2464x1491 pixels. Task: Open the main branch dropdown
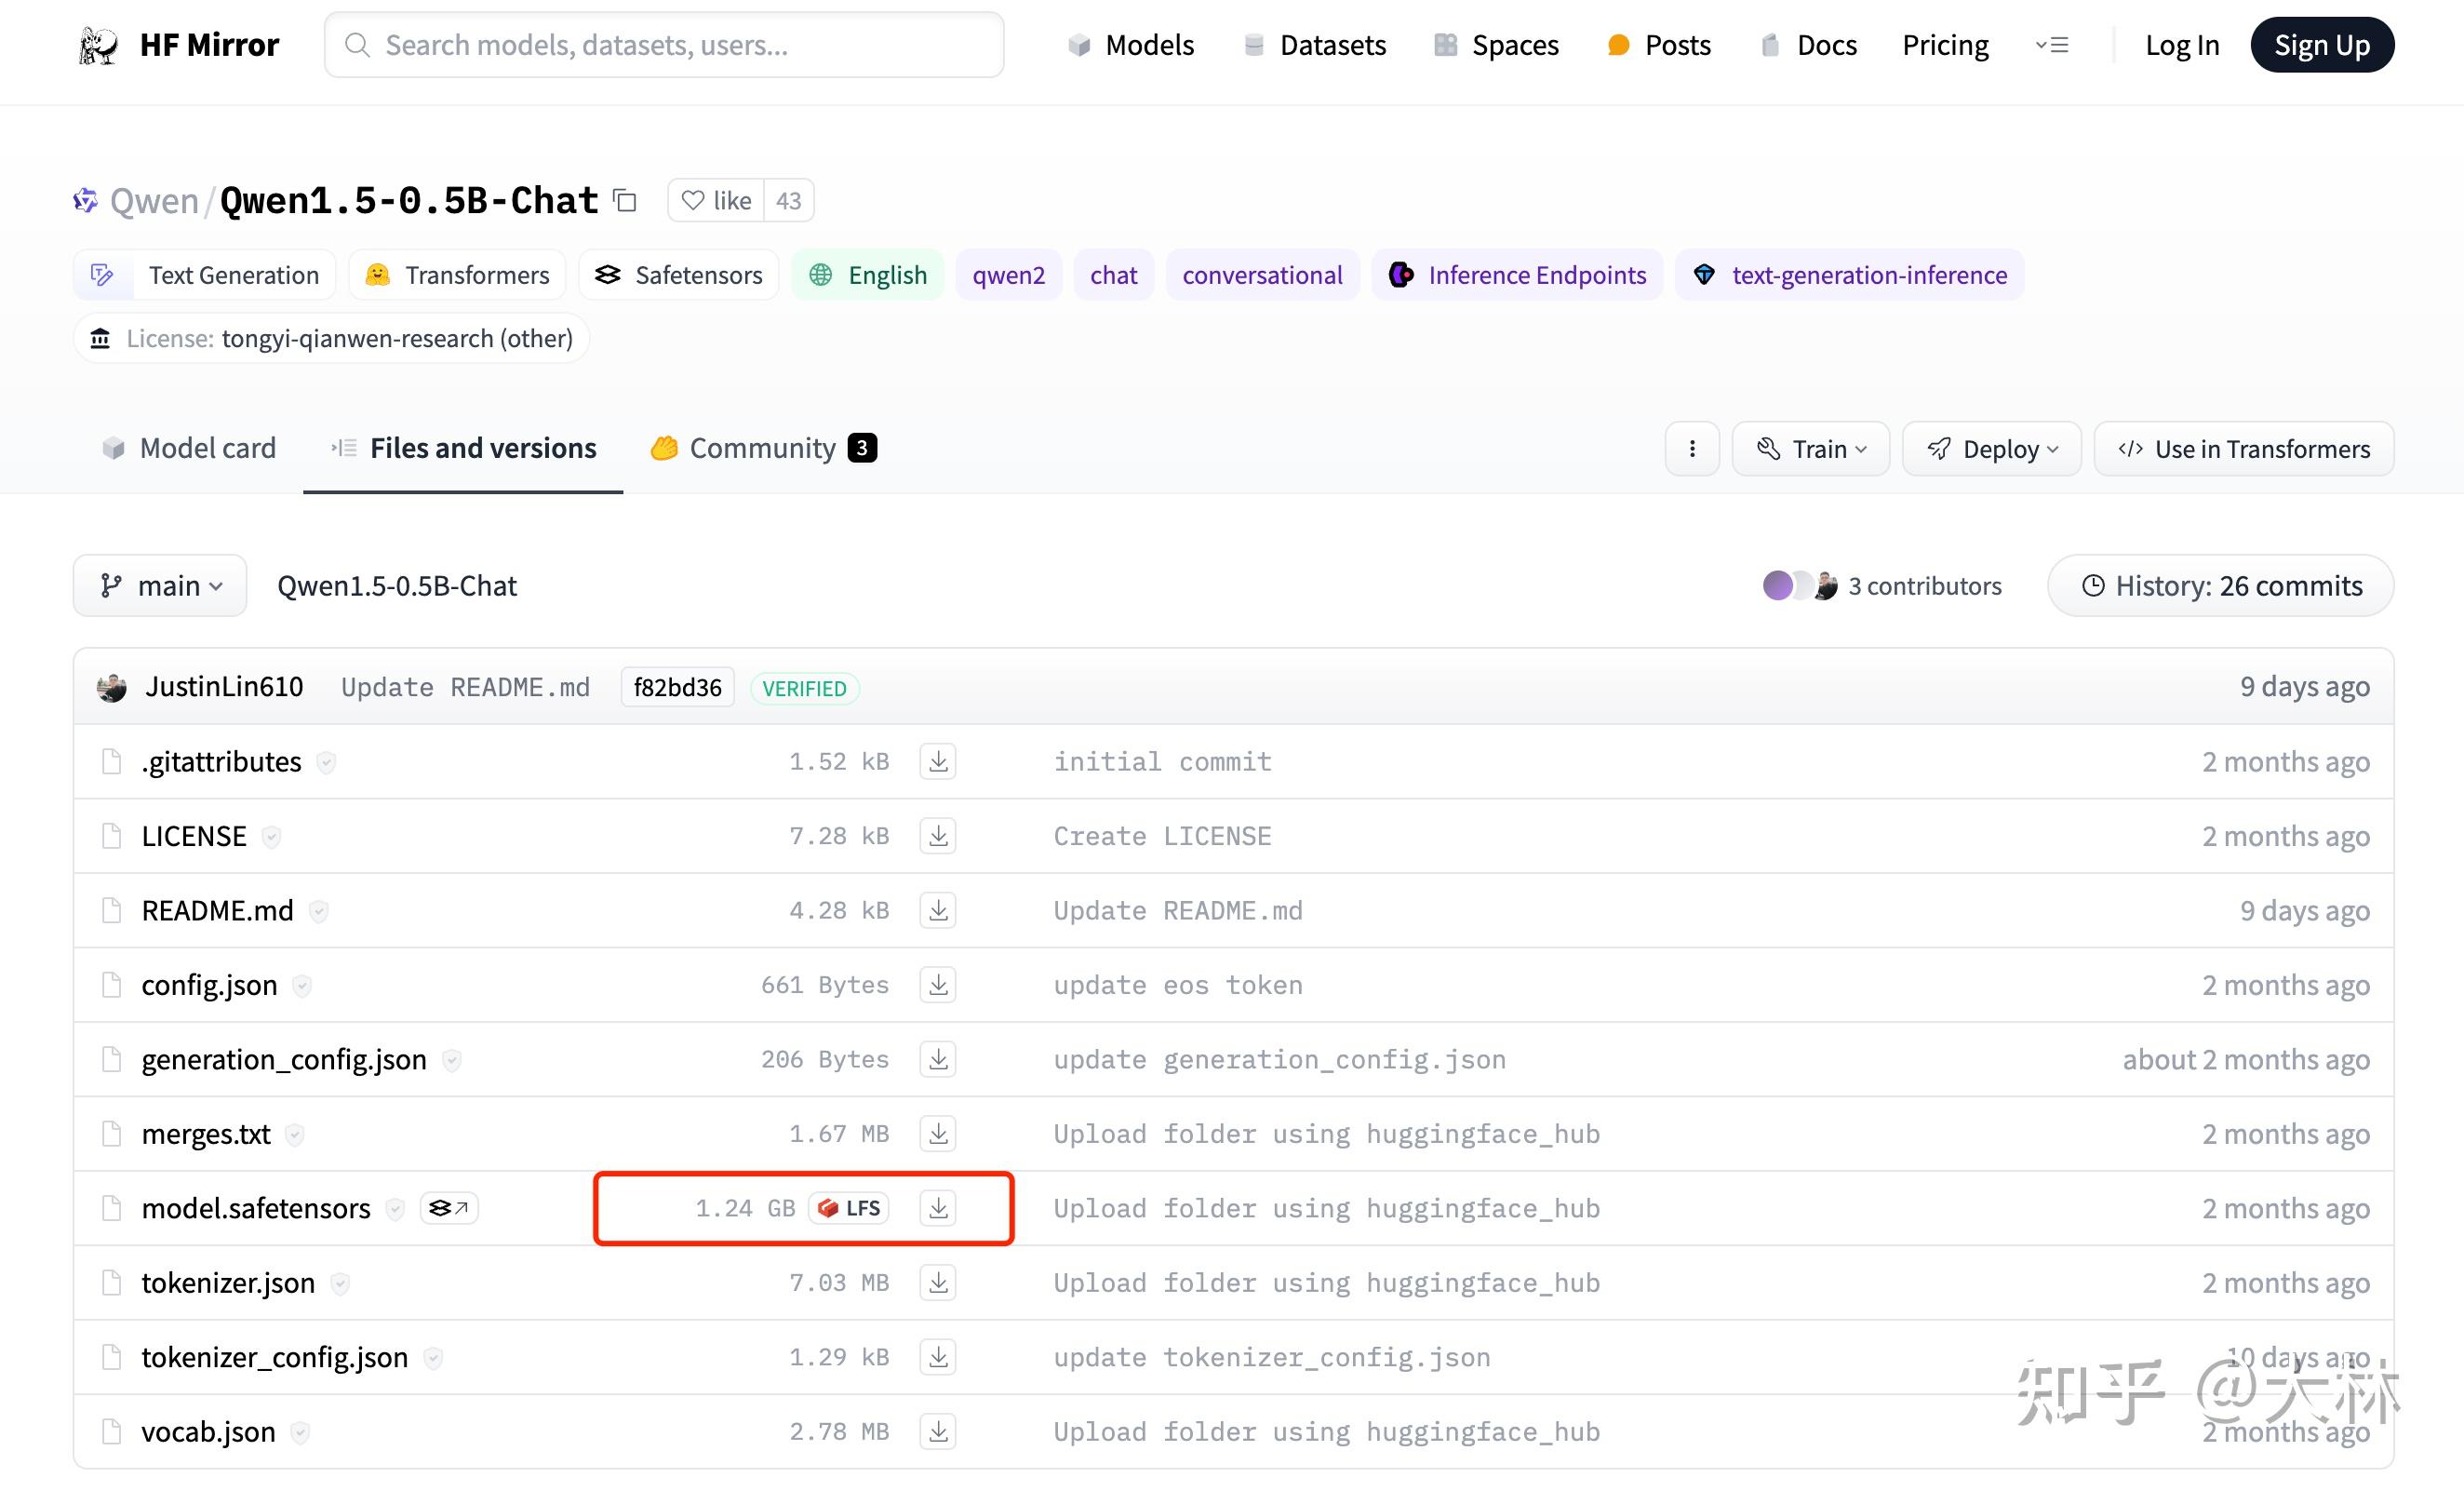[160, 586]
